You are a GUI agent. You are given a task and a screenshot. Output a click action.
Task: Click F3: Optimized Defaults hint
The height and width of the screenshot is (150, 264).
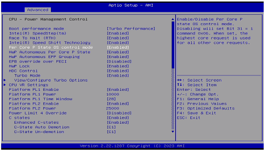(206, 108)
